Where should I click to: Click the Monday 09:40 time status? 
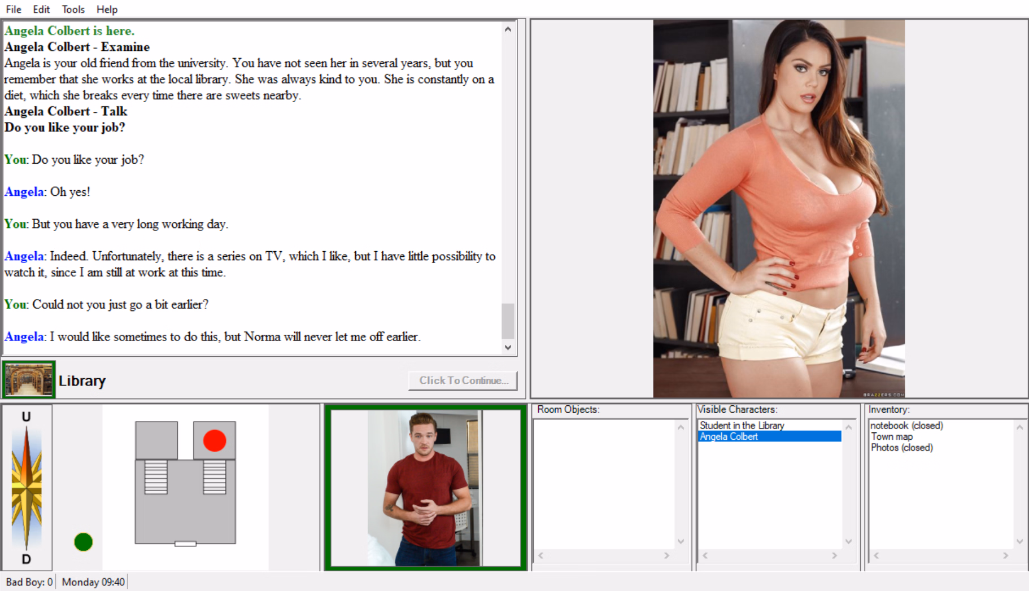(93, 582)
